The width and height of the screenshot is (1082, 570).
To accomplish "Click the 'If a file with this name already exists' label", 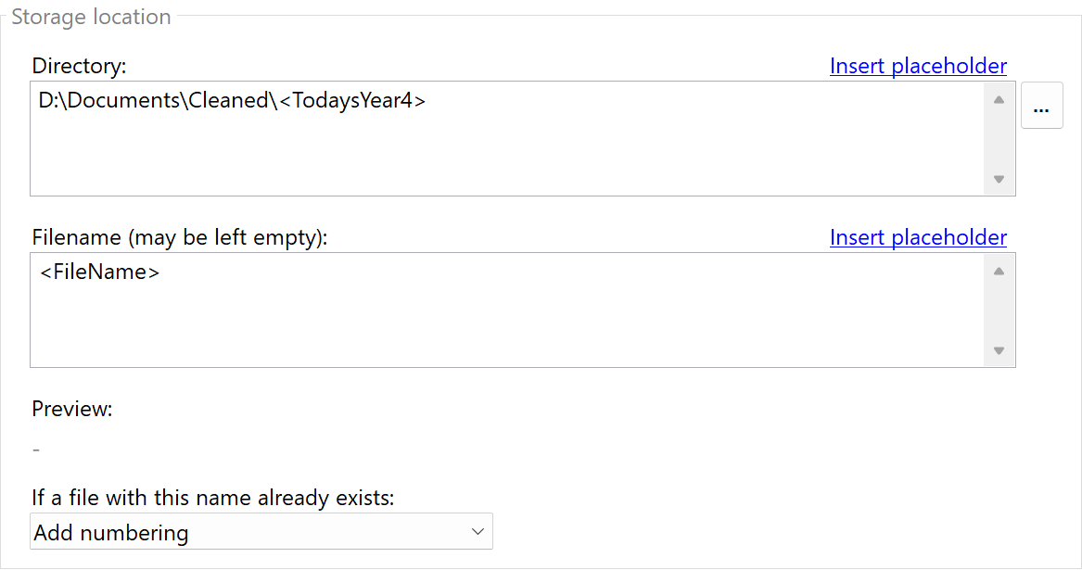I will pyautogui.click(x=213, y=499).
